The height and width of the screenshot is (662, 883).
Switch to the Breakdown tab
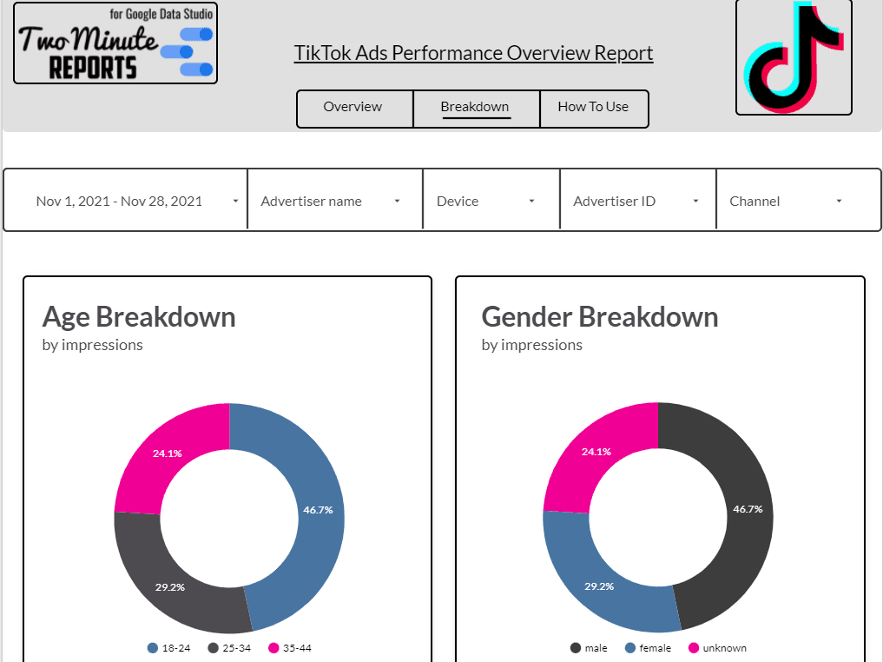pyautogui.click(x=476, y=109)
